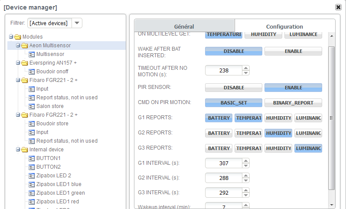
Task: Click the Salon store device icon
Action: coord(32,106)
